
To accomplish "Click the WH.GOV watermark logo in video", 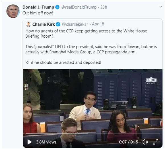I will point(151,80).
